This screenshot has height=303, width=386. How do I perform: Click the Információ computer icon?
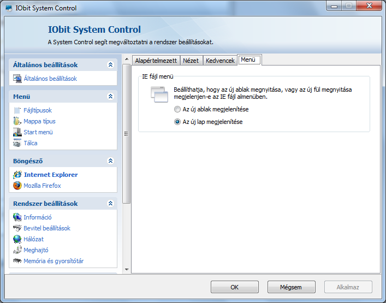pyautogui.click(x=17, y=217)
